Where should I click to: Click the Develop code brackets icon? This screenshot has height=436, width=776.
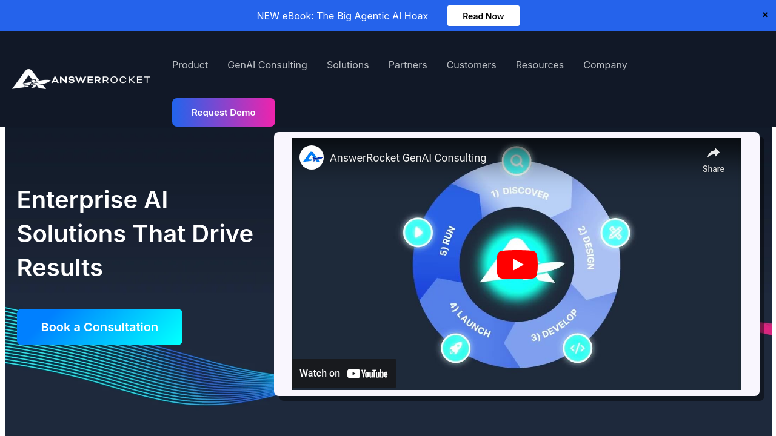(x=577, y=348)
